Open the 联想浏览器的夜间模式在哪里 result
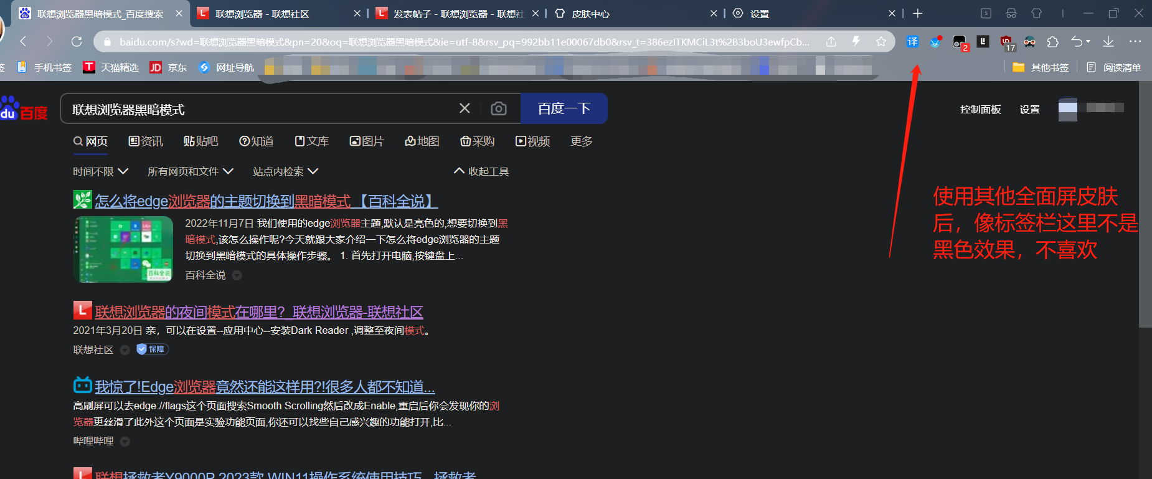 point(259,312)
